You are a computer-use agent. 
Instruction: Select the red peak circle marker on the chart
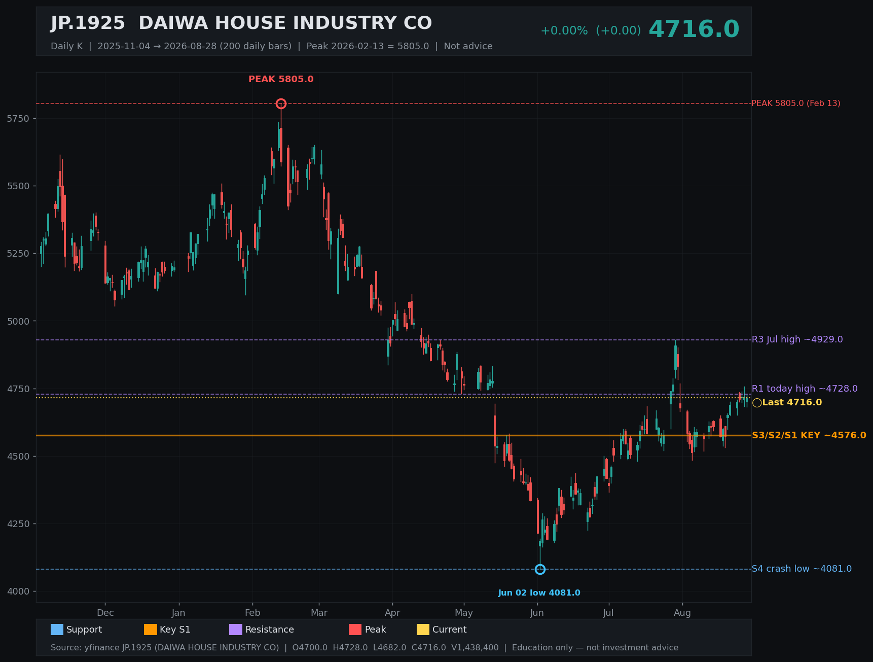[x=281, y=103]
